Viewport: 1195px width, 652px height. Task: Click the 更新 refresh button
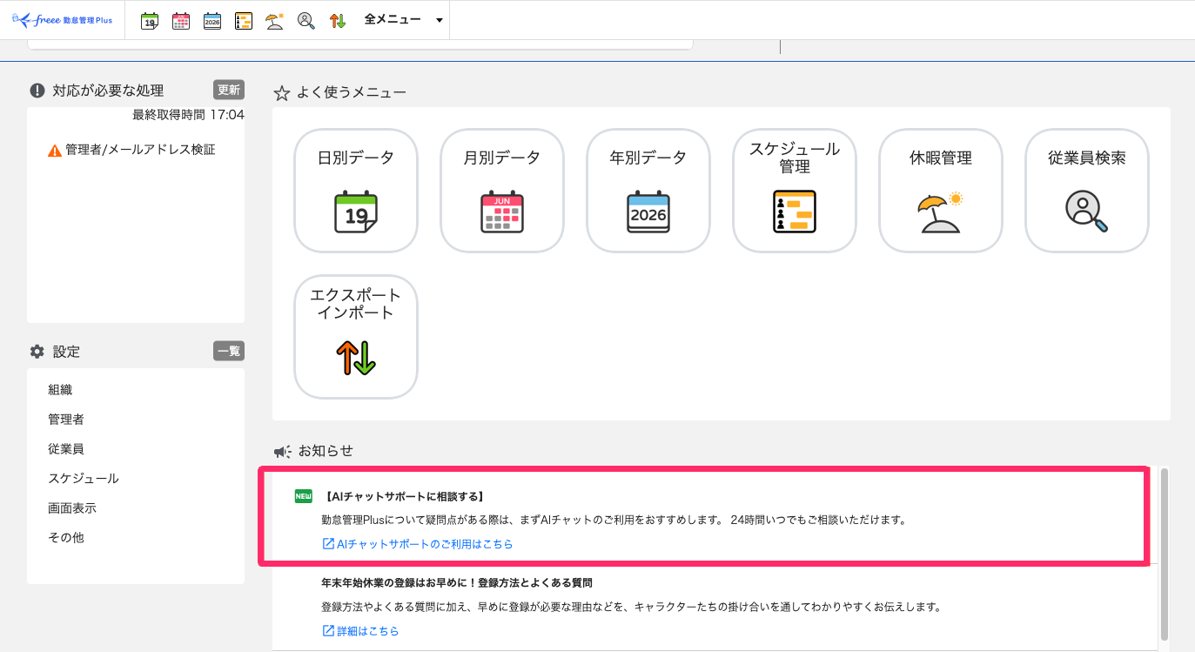(229, 90)
